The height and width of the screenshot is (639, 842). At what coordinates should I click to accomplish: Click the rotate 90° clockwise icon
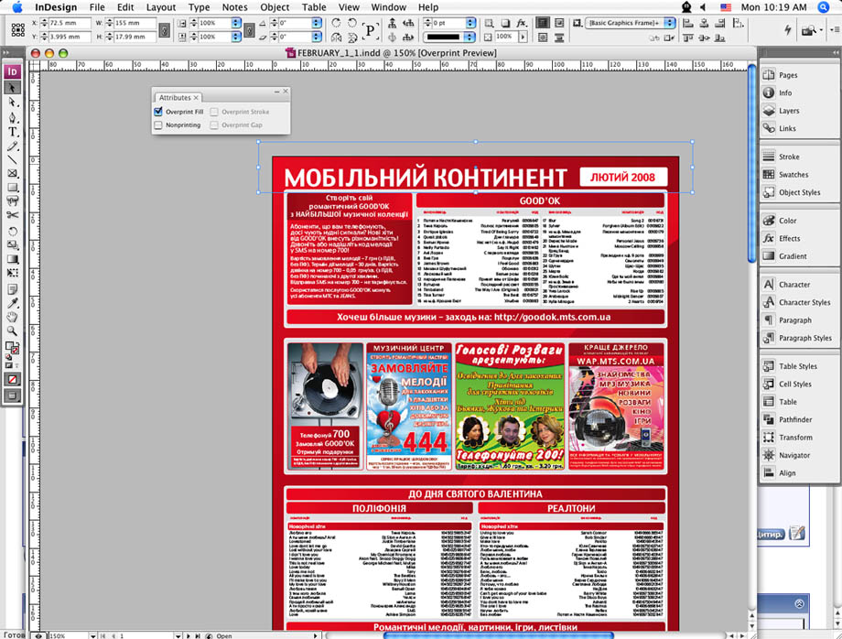click(336, 23)
